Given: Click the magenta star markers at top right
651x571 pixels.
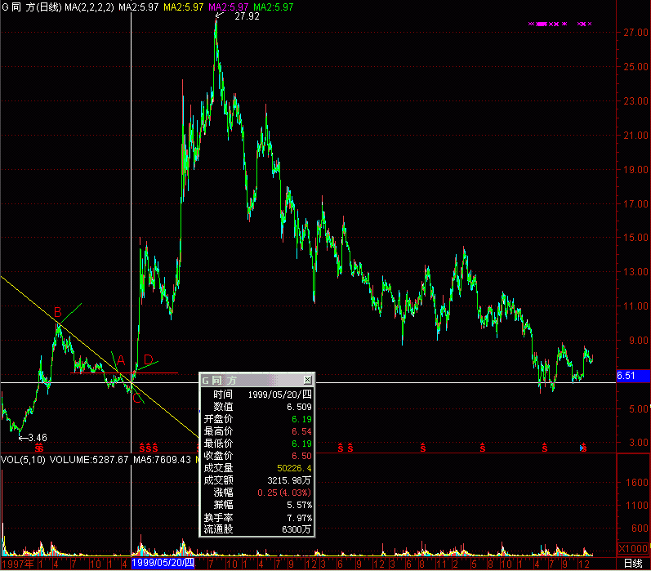Looking at the screenshot, I should 560,24.
